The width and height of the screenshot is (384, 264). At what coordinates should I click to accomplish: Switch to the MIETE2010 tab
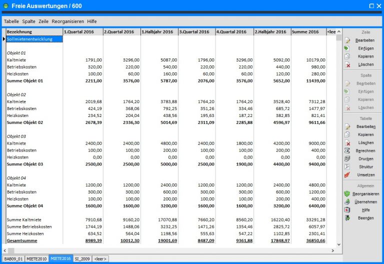point(36,258)
